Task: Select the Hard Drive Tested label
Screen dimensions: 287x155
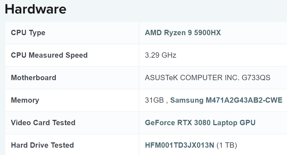Action: [42, 145]
